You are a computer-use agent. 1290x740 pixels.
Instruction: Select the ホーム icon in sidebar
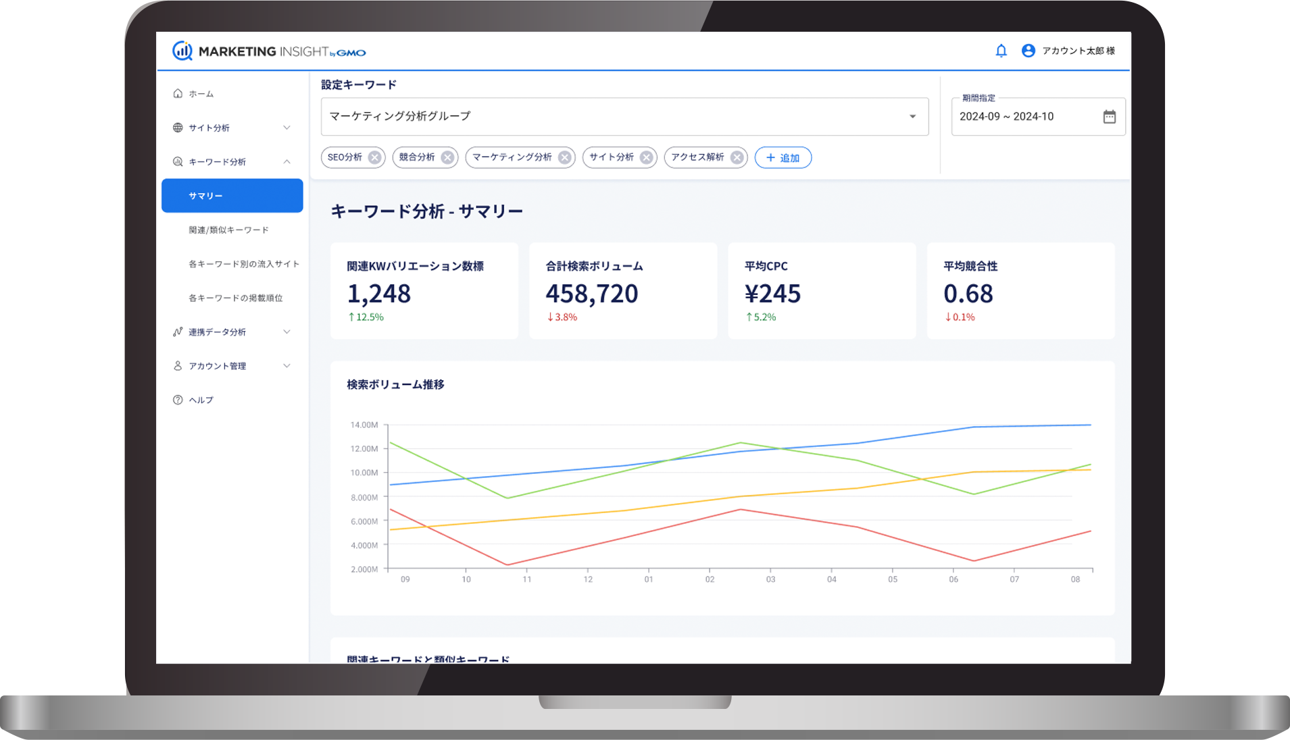[178, 94]
